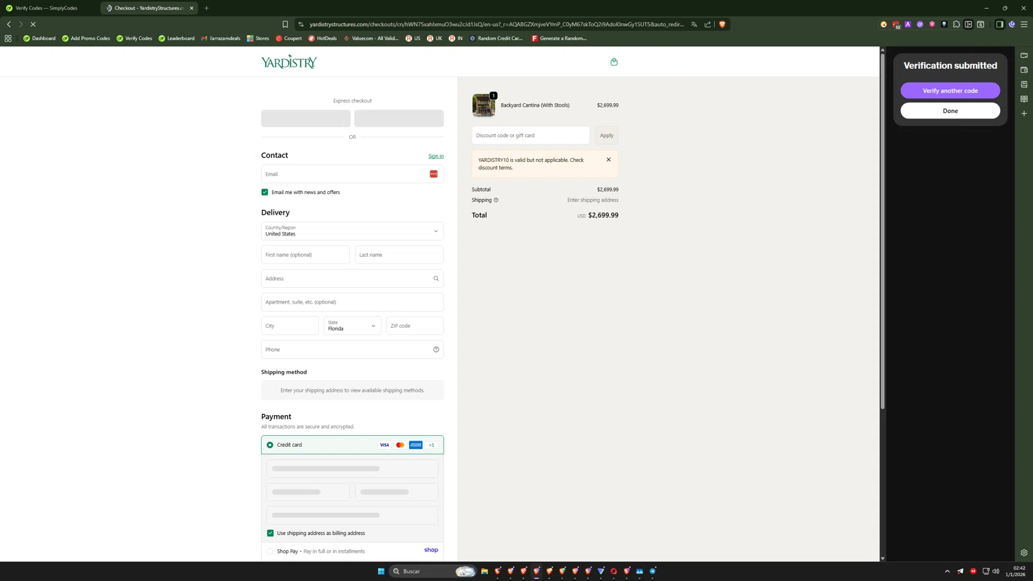Click the Yardistry logo

click(289, 62)
